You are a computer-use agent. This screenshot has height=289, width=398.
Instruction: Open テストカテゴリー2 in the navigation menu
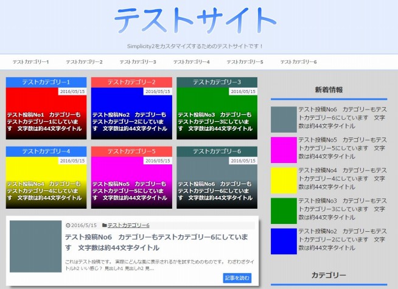(84, 62)
